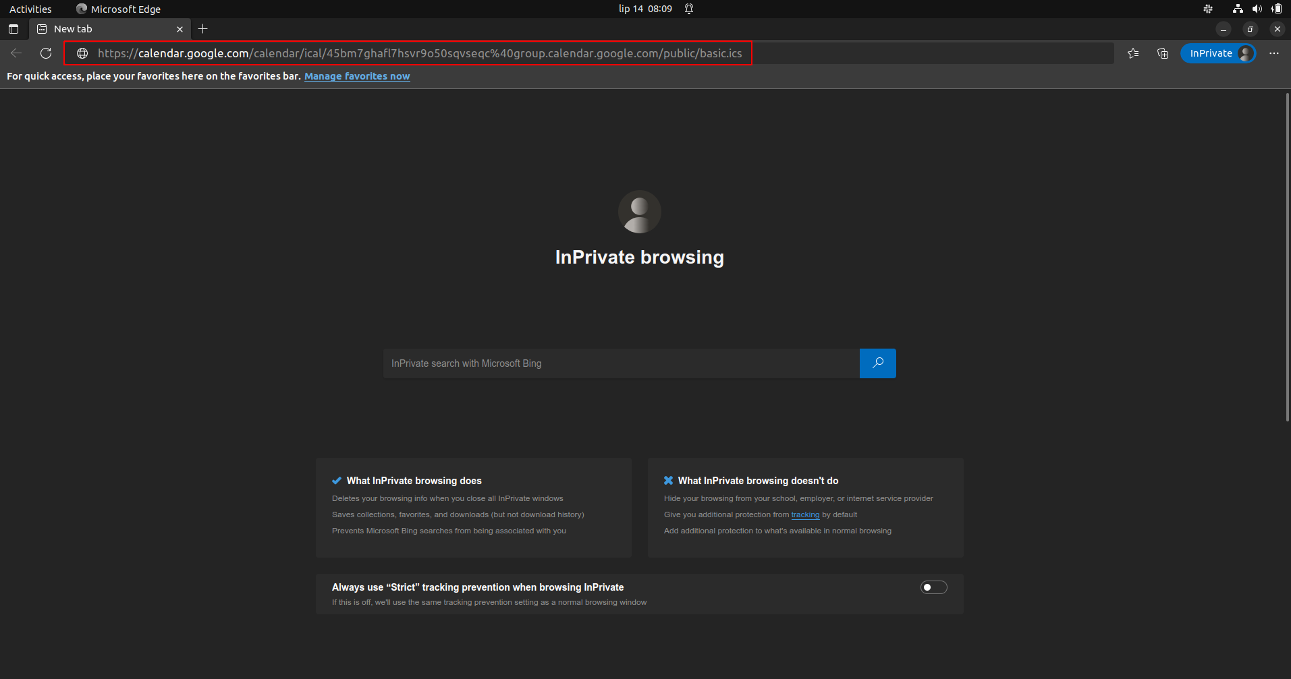Open the system volume indicator
Screen dimensions: 1291x679
tap(1257, 9)
